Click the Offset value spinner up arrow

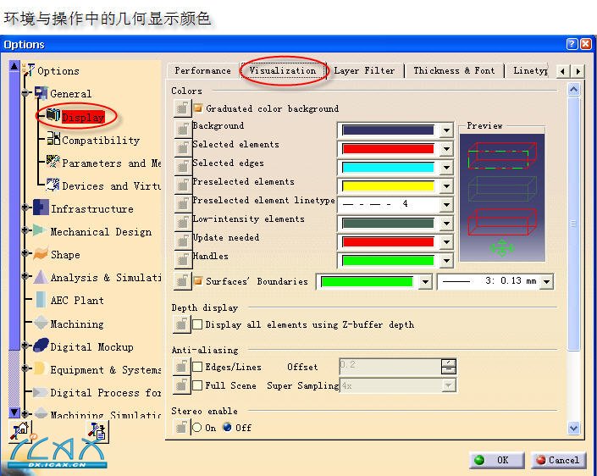pos(449,363)
